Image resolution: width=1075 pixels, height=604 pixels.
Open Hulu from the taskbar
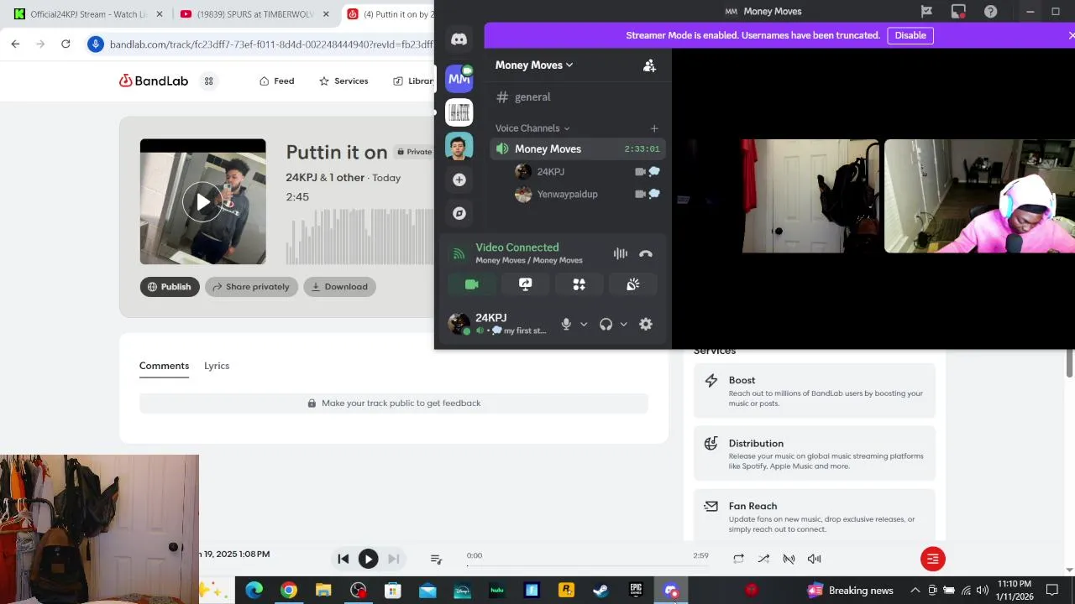pos(496,591)
